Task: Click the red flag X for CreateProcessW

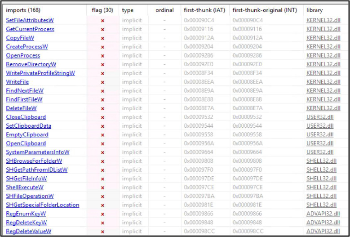Action: click(102, 47)
